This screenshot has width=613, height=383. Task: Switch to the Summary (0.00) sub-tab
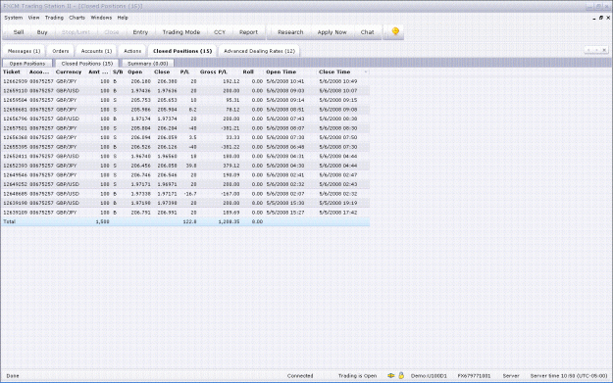coord(147,64)
